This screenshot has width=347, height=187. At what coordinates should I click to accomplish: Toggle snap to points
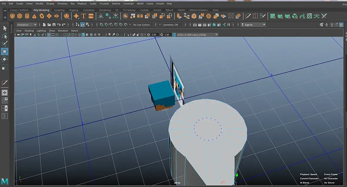[111, 25]
